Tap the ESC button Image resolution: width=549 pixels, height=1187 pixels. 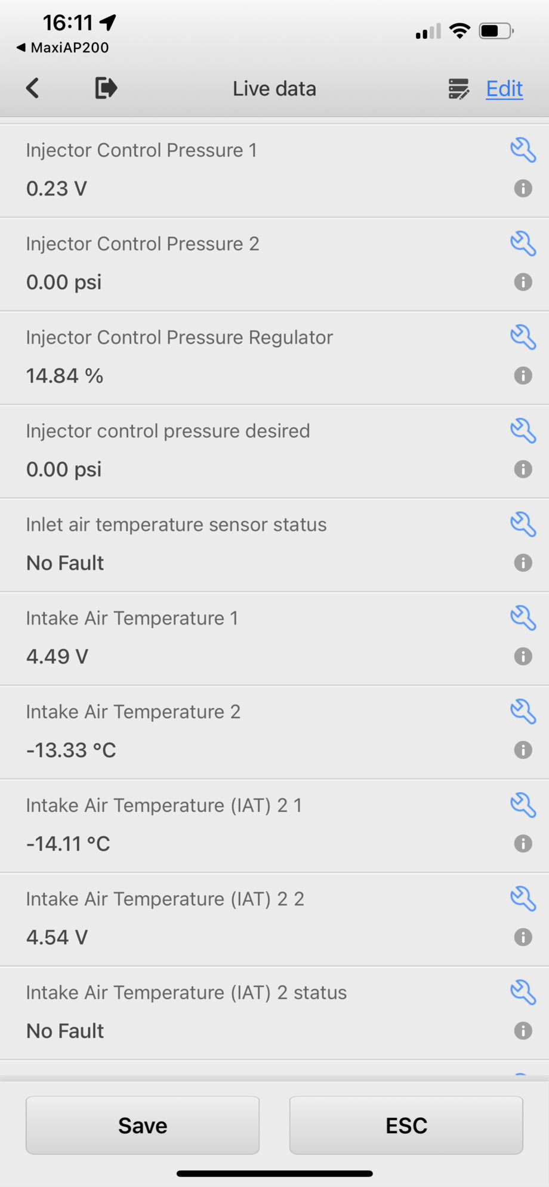(406, 1125)
